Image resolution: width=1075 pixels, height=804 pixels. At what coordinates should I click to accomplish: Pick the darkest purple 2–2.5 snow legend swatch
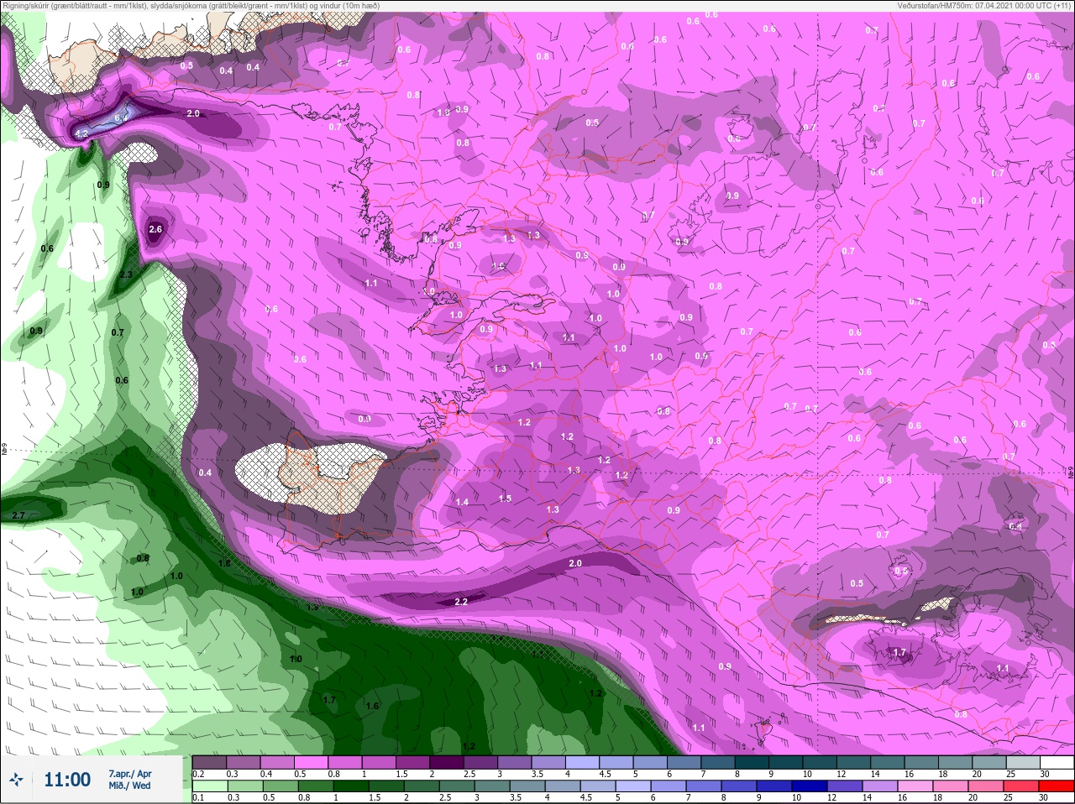pos(447,762)
